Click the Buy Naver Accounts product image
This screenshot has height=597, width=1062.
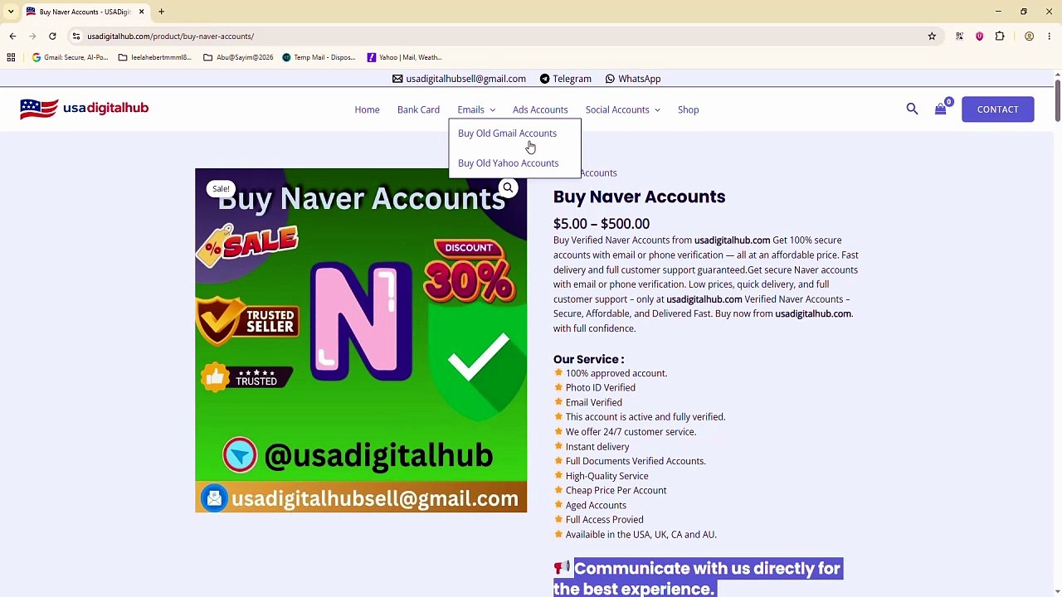tap(361, 340)
